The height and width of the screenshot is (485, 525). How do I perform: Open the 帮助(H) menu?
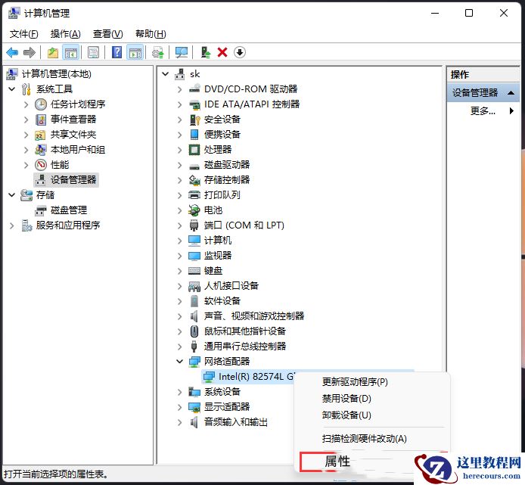pyautogui.click(x=151, y=34)
